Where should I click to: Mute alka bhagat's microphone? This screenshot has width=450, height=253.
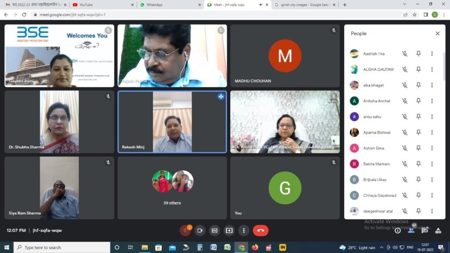[x=405, y=85]
